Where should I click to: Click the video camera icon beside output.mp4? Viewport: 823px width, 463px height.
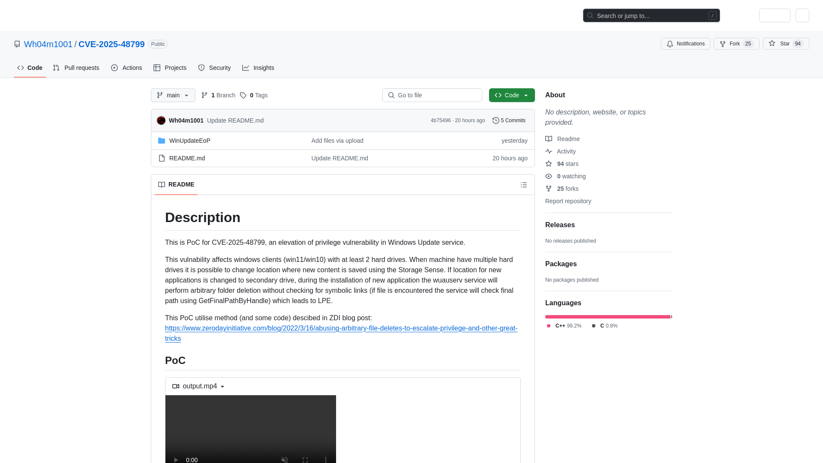coord(176,386)
